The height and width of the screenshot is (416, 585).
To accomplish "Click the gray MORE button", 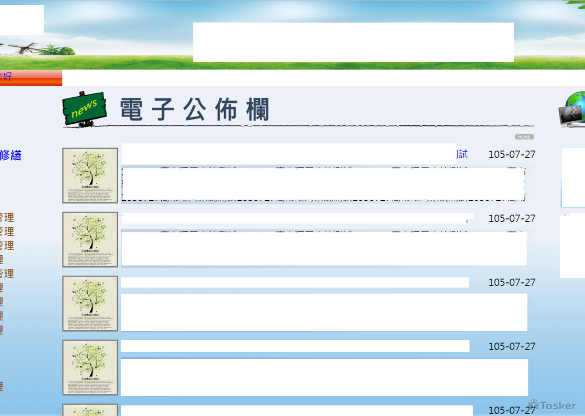I will 524,137.
